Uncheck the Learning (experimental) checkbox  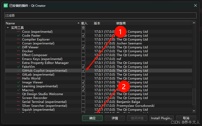pos(83,86)
